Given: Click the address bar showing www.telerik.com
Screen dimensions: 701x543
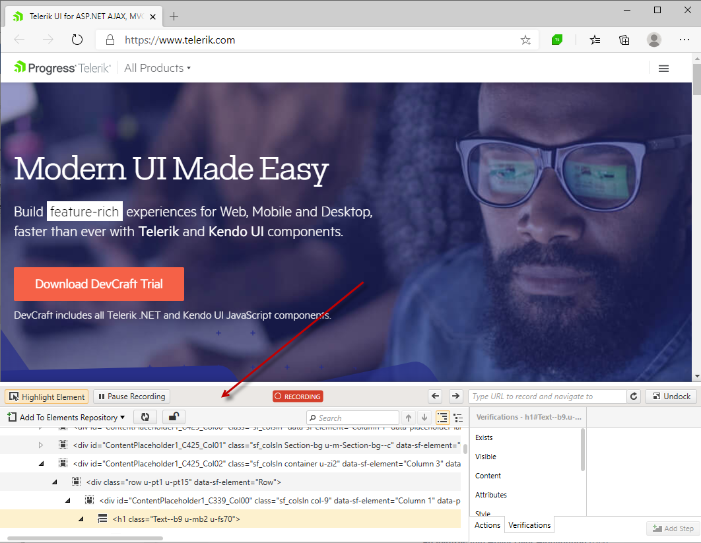Looking at the screenshot, I should pos(317,40).
